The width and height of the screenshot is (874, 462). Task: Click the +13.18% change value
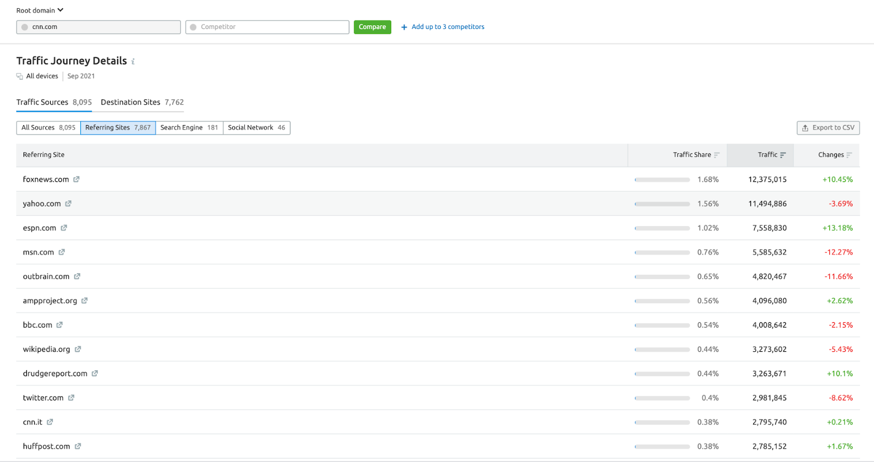click(837, 228)
